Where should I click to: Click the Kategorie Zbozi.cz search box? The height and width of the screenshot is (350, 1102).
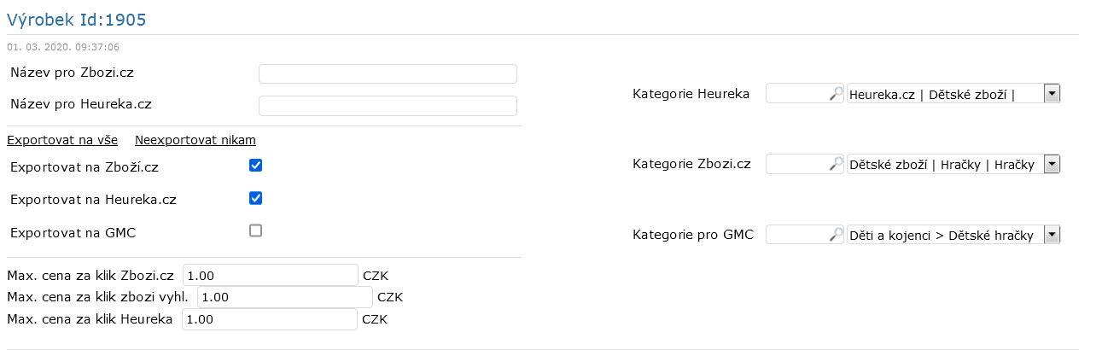pos(805,164)
